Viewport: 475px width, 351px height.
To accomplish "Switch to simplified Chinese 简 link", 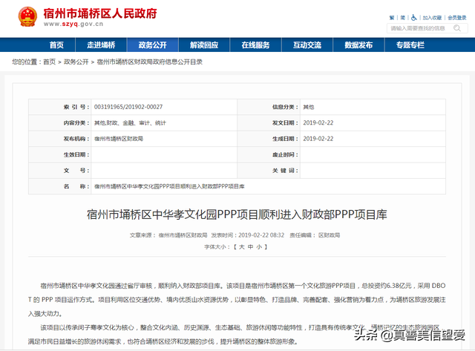I will (402, 18).
